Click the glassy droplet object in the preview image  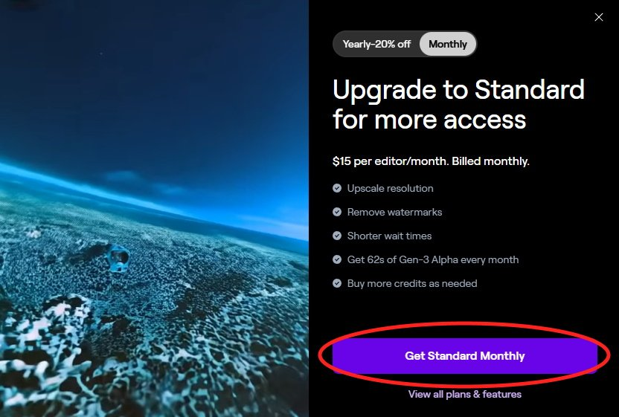pyautogui.click(x=118, y=259)
